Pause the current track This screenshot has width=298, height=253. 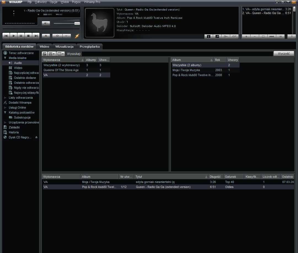click(21, 36)
